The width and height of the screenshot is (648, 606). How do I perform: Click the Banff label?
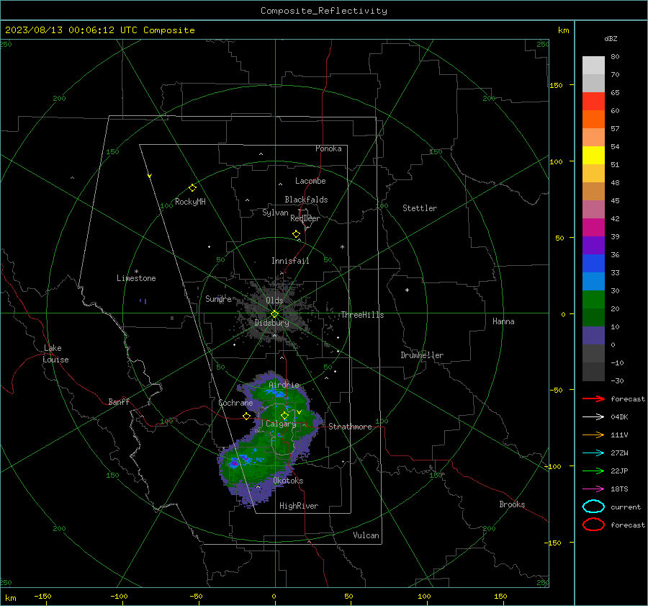119,401
